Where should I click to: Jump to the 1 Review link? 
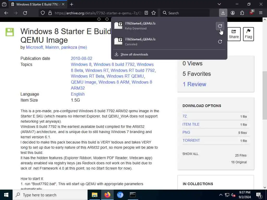194,84
